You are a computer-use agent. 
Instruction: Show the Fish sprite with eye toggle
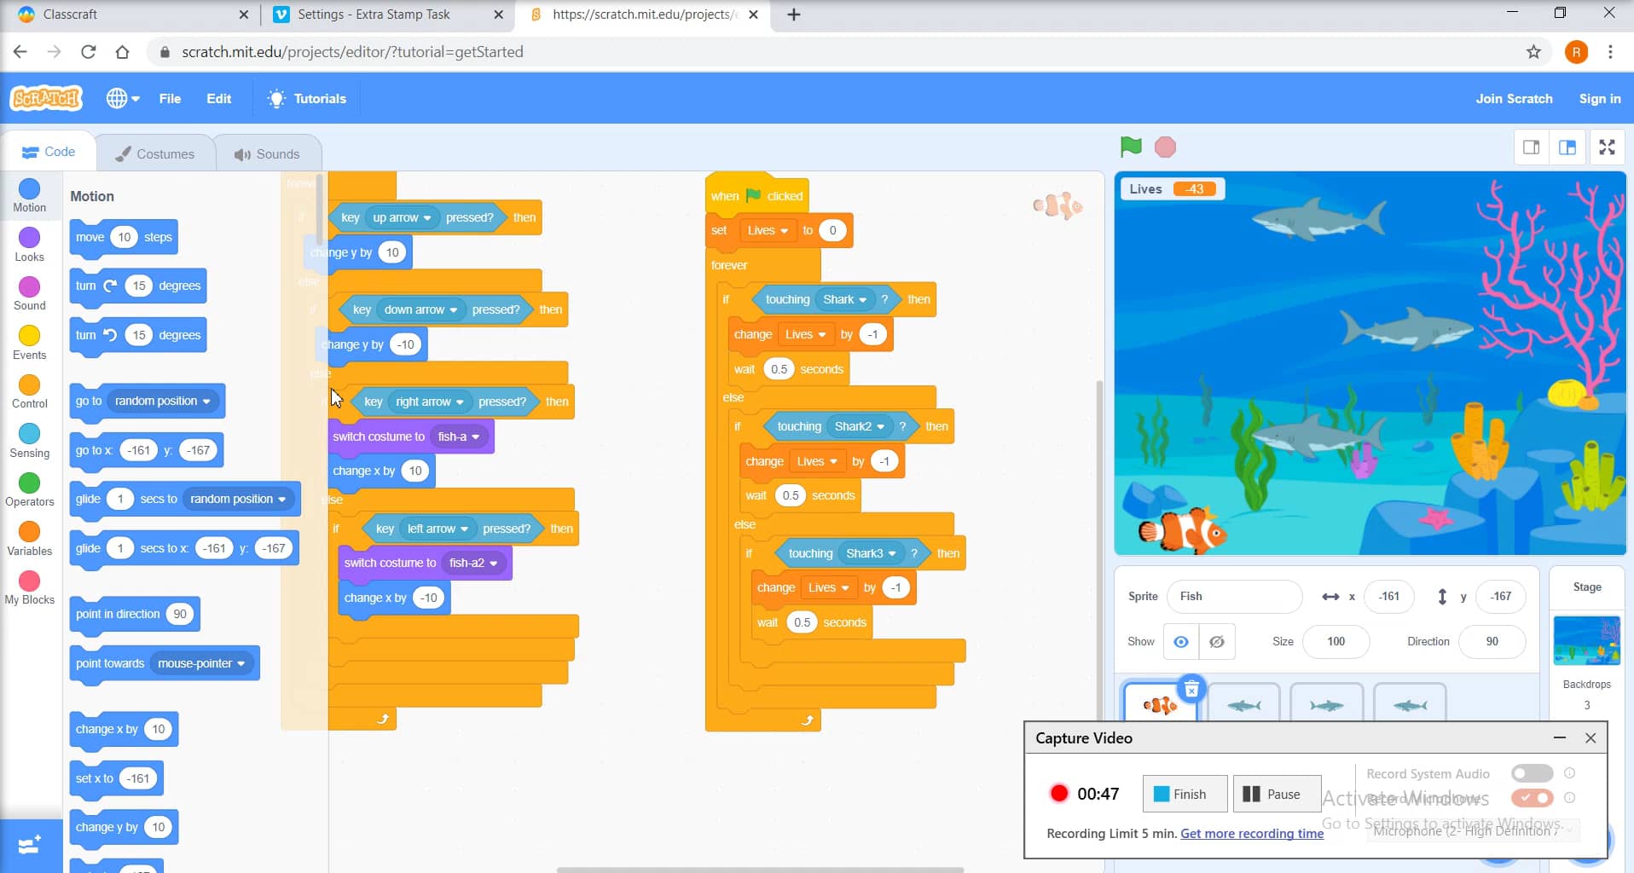point(1181,641)
